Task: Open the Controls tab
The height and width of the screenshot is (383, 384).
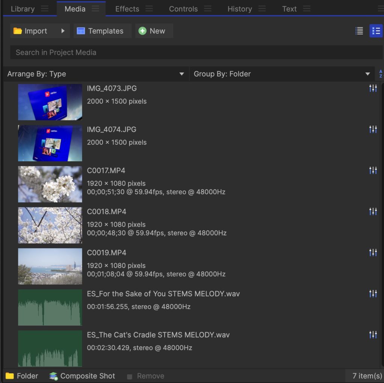Action: (x=183, y=9)
